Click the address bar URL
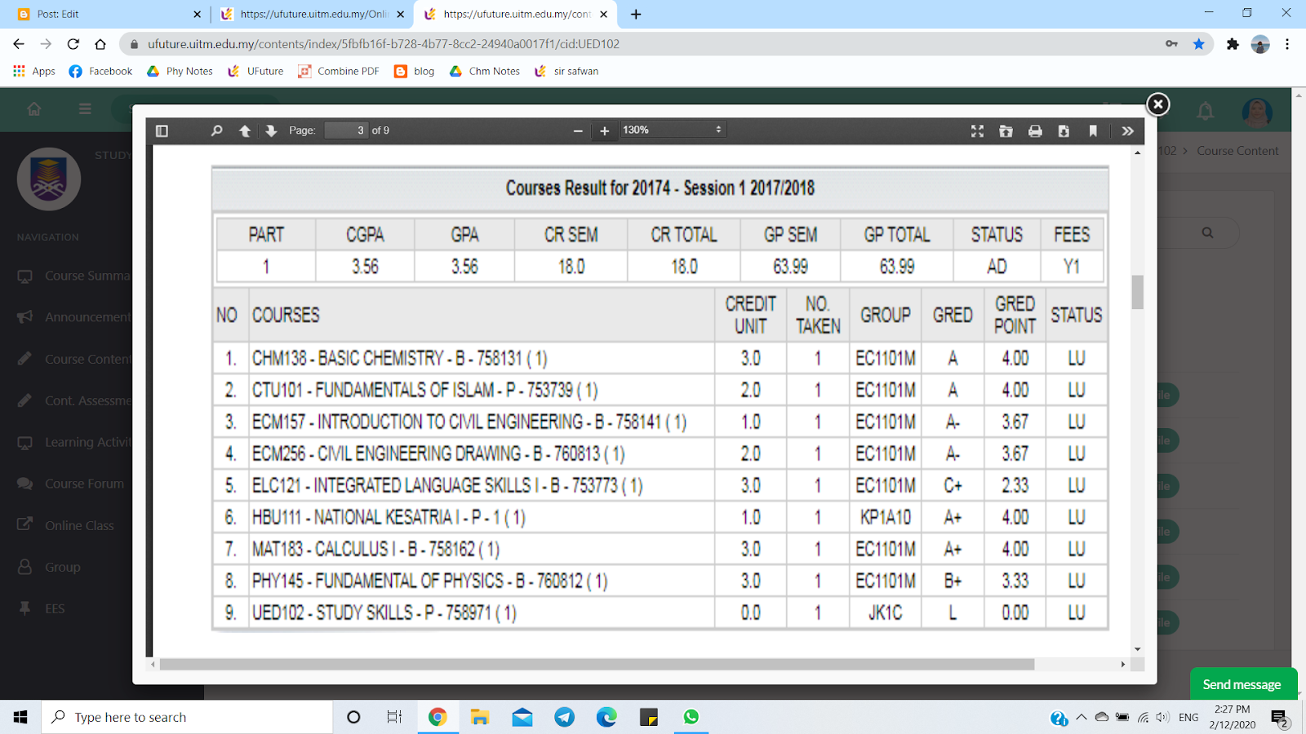 pos(384,44)
